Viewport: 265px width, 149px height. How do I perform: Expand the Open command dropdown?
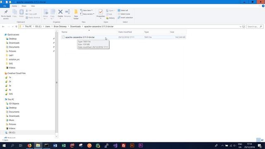pyautogui.click(x=114, y=10)
